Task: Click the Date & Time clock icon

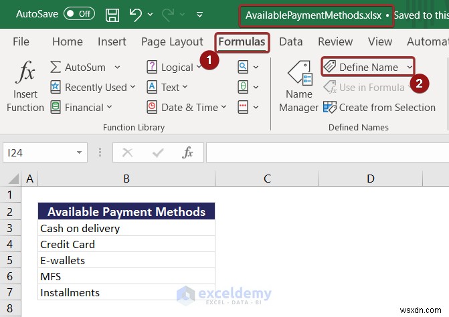Action: coord(152,107)
